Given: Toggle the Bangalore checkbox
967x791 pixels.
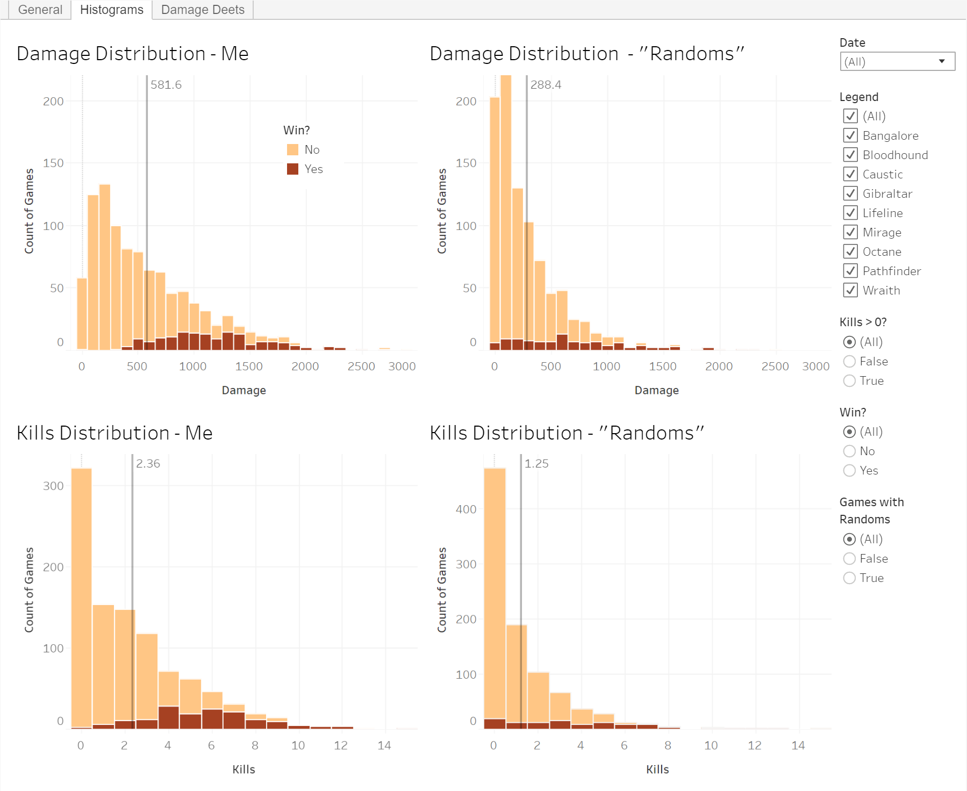Looking at the screenshot, I should point(850,135).
